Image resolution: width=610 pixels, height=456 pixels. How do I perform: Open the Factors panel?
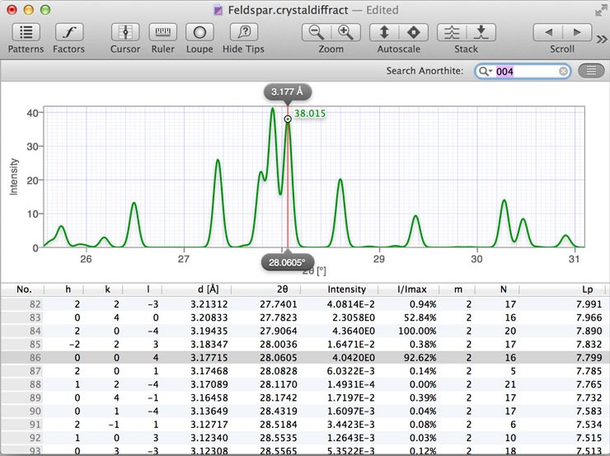[x=68, y=33]
